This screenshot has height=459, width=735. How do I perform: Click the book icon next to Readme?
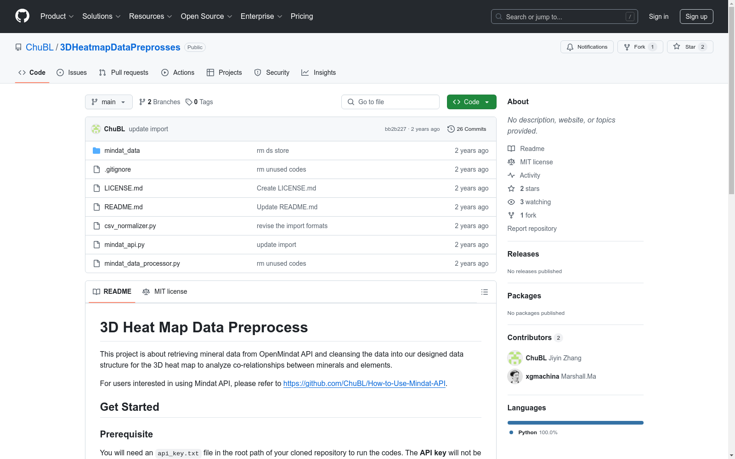click(511, 149)
